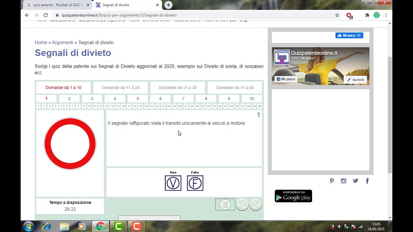Viewport: 413px width, 232px height.
Task: Reload the current page
Action: (x=45, y=15)
